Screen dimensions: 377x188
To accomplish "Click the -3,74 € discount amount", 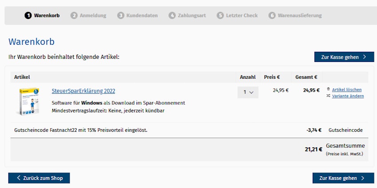I will [314, 130].
